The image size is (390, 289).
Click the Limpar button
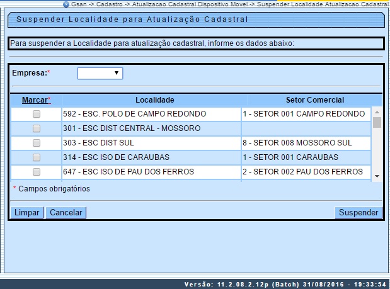point(27,212)
